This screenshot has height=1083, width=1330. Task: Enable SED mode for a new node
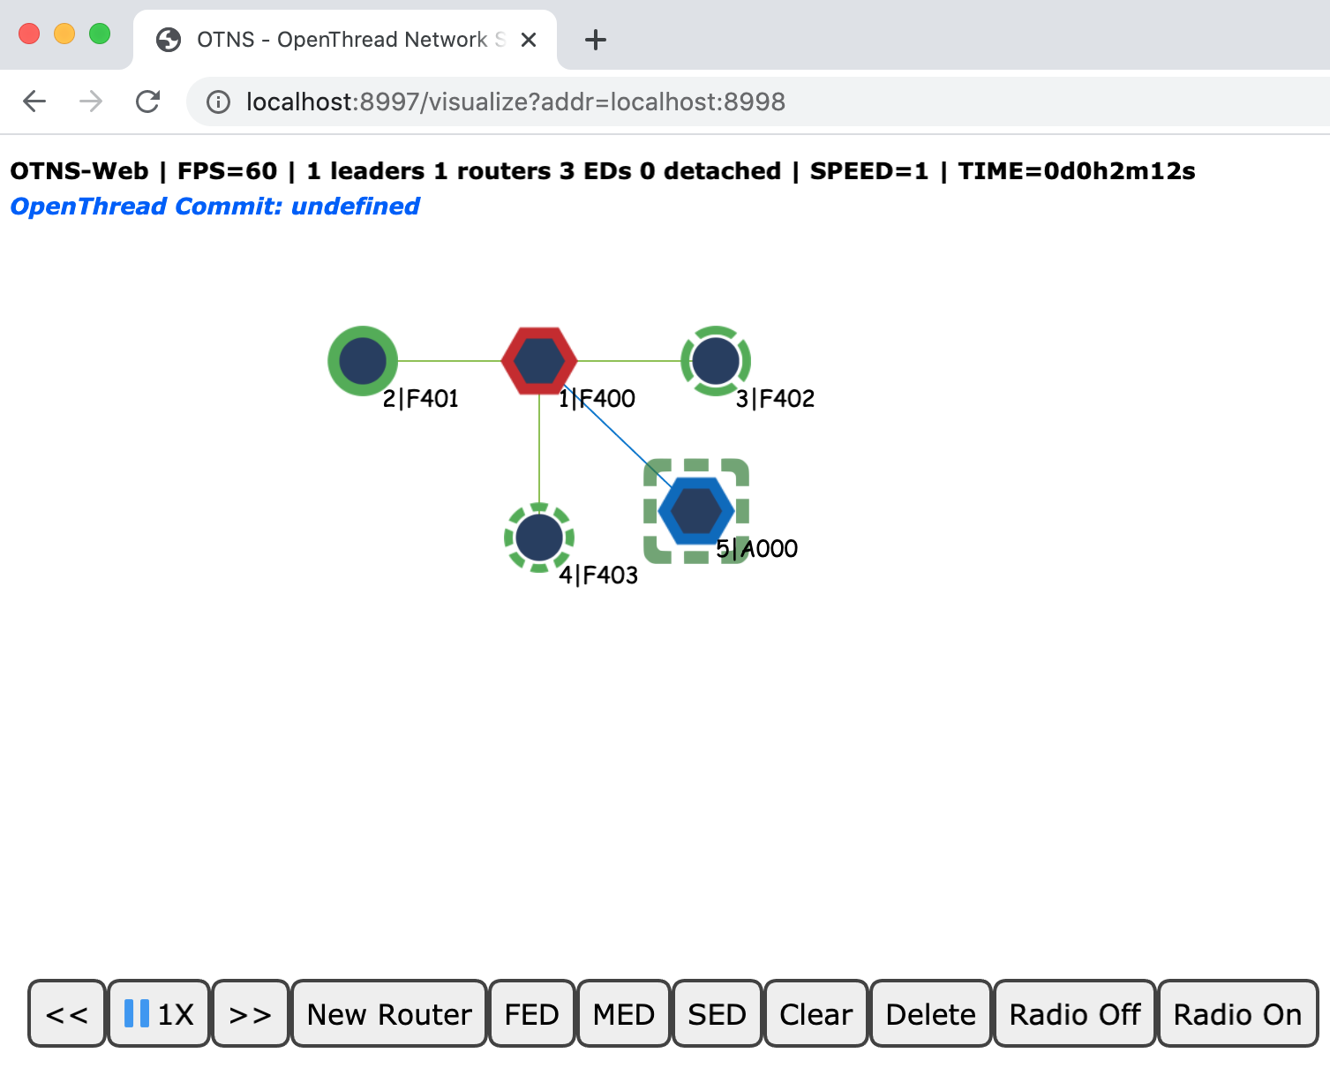(716, 1013)
